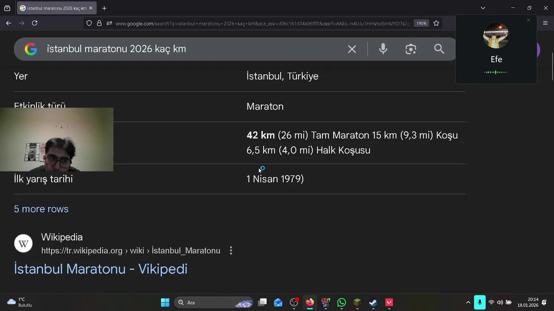The image size is (554, 311).
Task: Open the three-dot menu next to Wikipedia result
Action: pos(231,251)
